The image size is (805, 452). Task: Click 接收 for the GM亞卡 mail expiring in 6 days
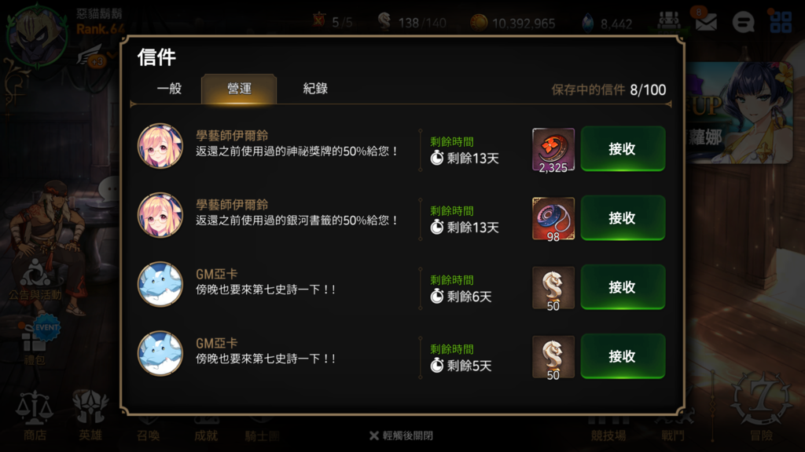623,287
